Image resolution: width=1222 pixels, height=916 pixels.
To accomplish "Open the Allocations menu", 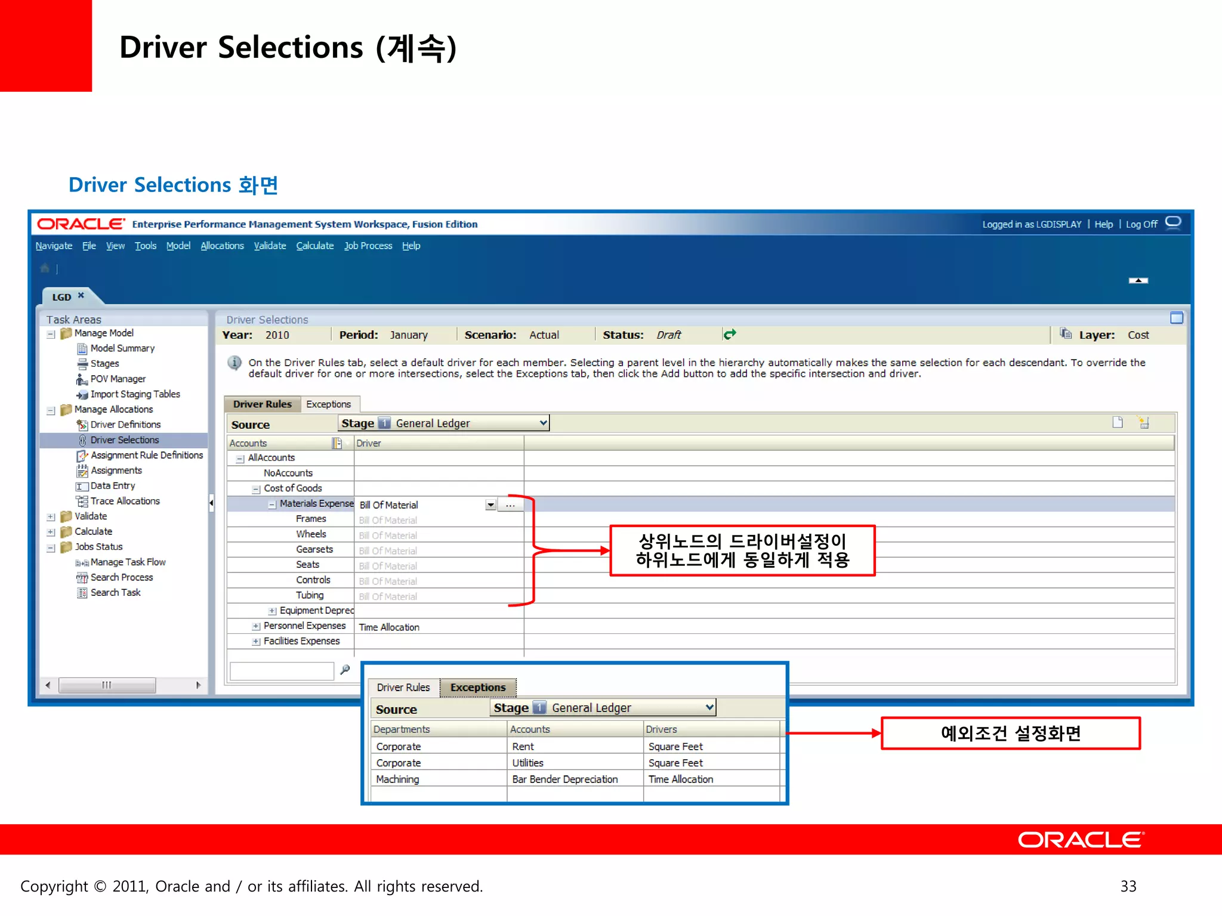I will pyautogui.click(x=222, y=246).
